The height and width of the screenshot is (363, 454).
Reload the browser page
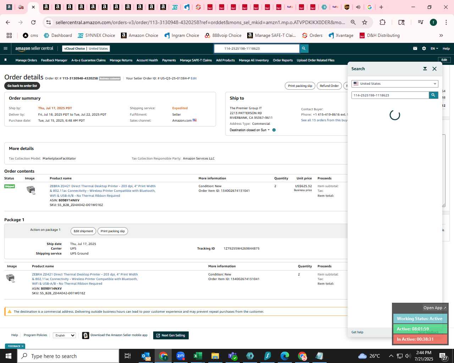[33, 22]
